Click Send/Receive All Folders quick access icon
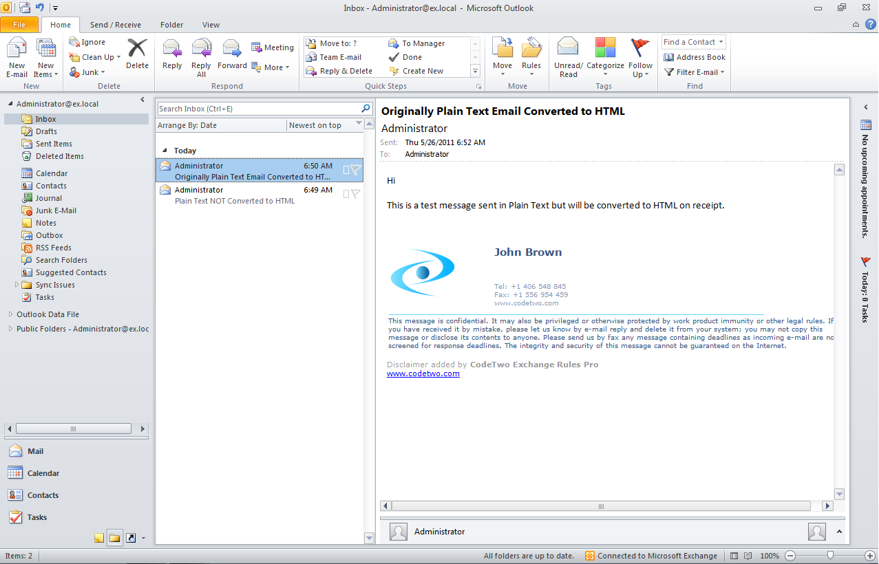This screenshot has height=564, width=879. [25, 8]
